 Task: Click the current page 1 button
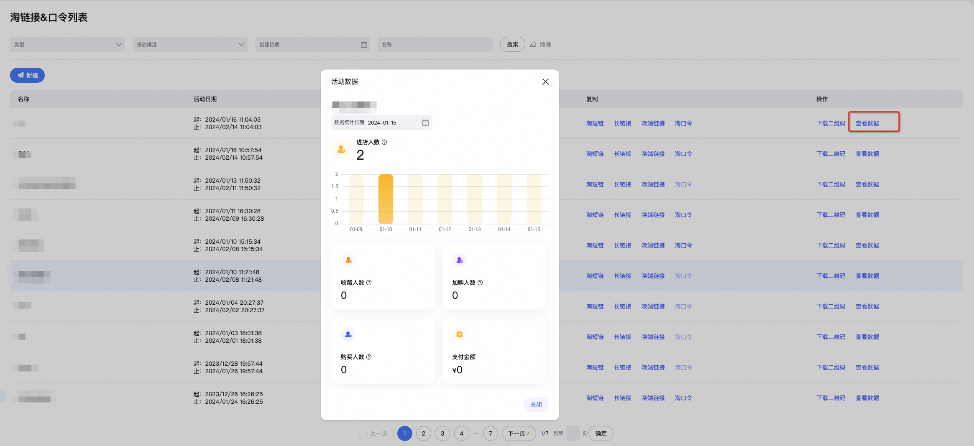coord(404,433)
